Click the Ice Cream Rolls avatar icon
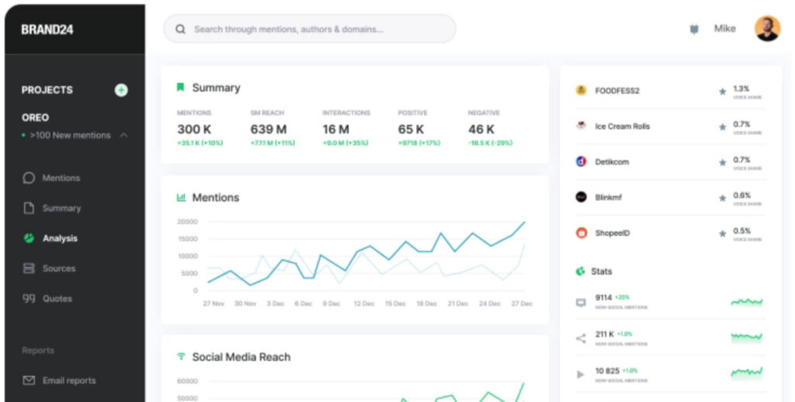Image resolution: width=795 pixels, height=402 pixels. 581,126
